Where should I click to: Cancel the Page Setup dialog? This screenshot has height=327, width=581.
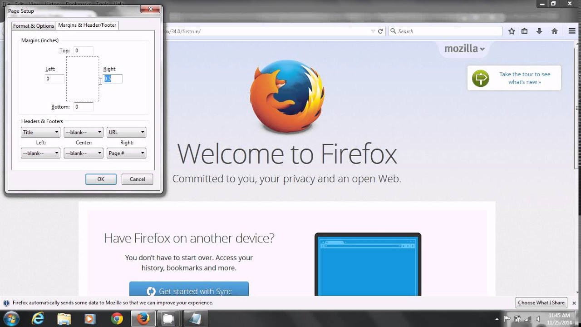(138, 179)
